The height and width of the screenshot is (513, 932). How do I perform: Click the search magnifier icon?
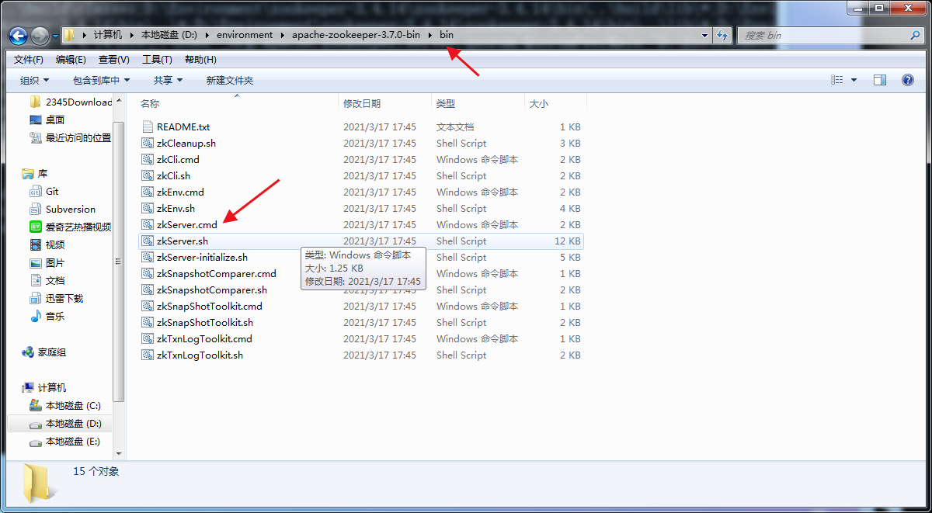[915, 35]
